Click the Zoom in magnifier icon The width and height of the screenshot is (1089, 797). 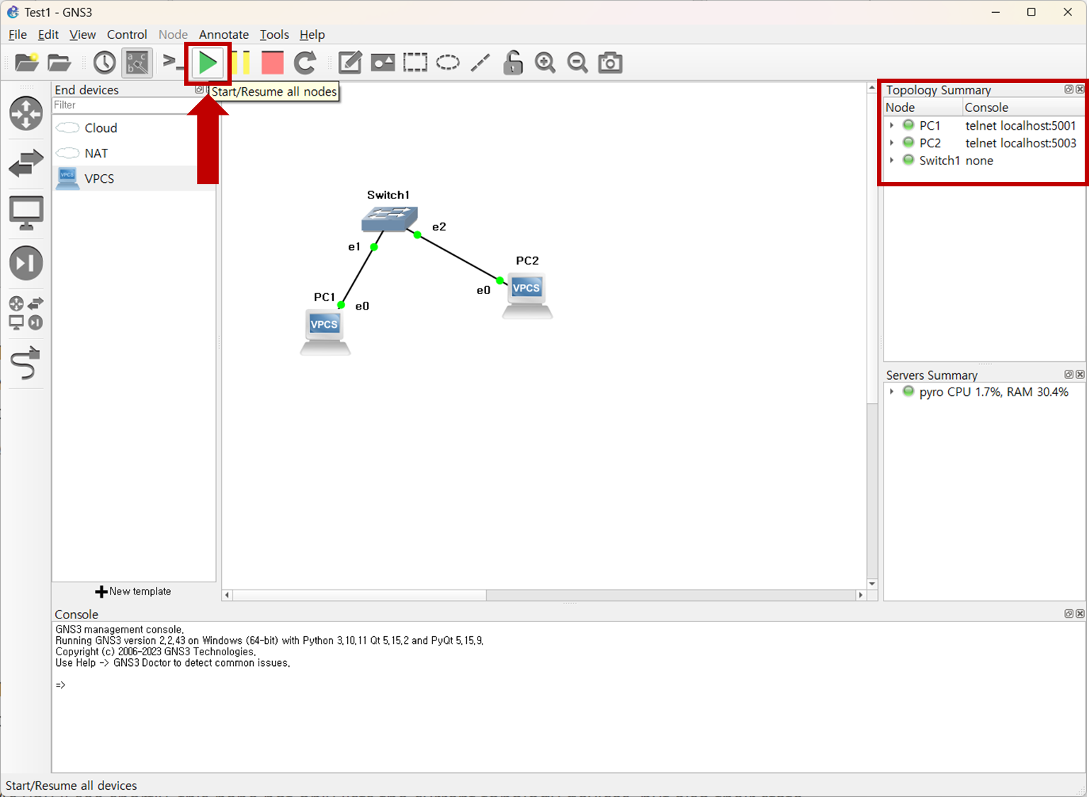tap(545, 62)
